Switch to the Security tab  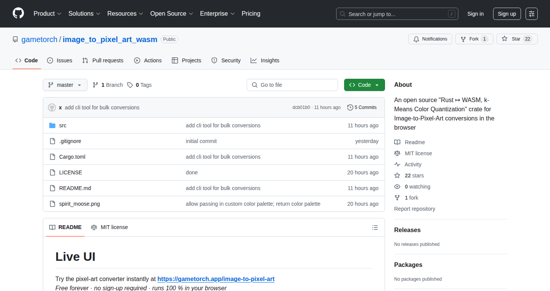[x=226, y=60]
